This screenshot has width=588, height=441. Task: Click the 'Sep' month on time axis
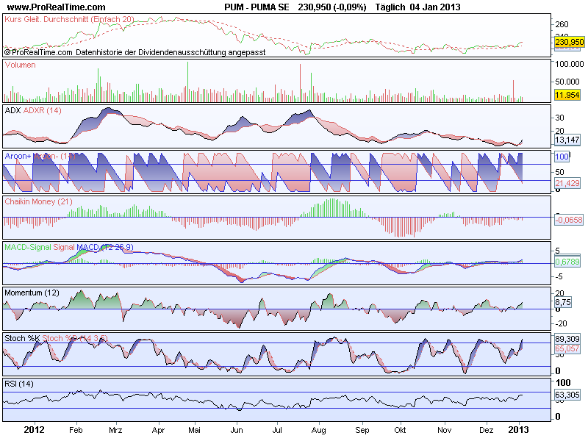pyautogui.click(x=362, y=430)
